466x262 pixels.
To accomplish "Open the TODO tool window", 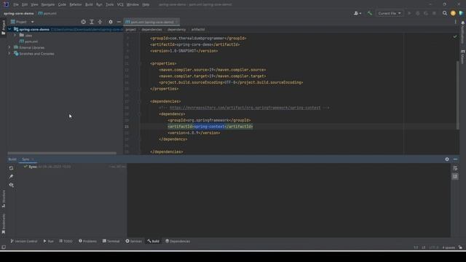I will [66, 241].
